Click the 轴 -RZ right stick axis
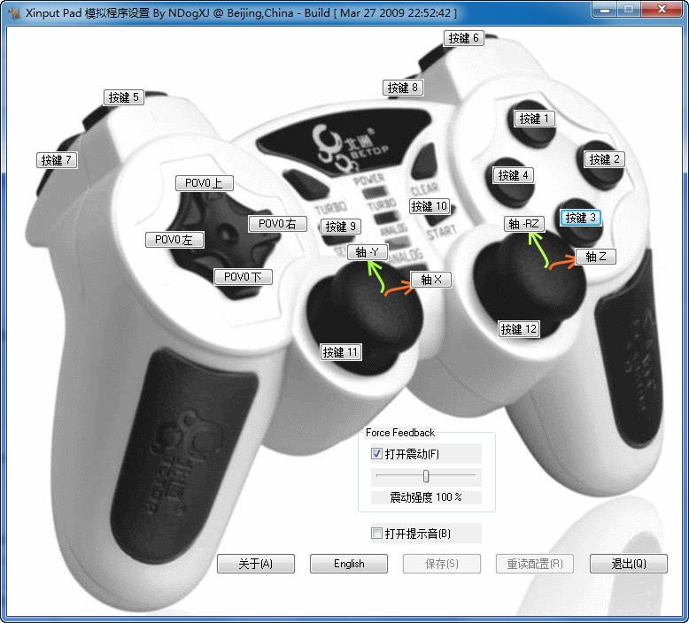The image size is (689, 623). (x=524, y=224)
